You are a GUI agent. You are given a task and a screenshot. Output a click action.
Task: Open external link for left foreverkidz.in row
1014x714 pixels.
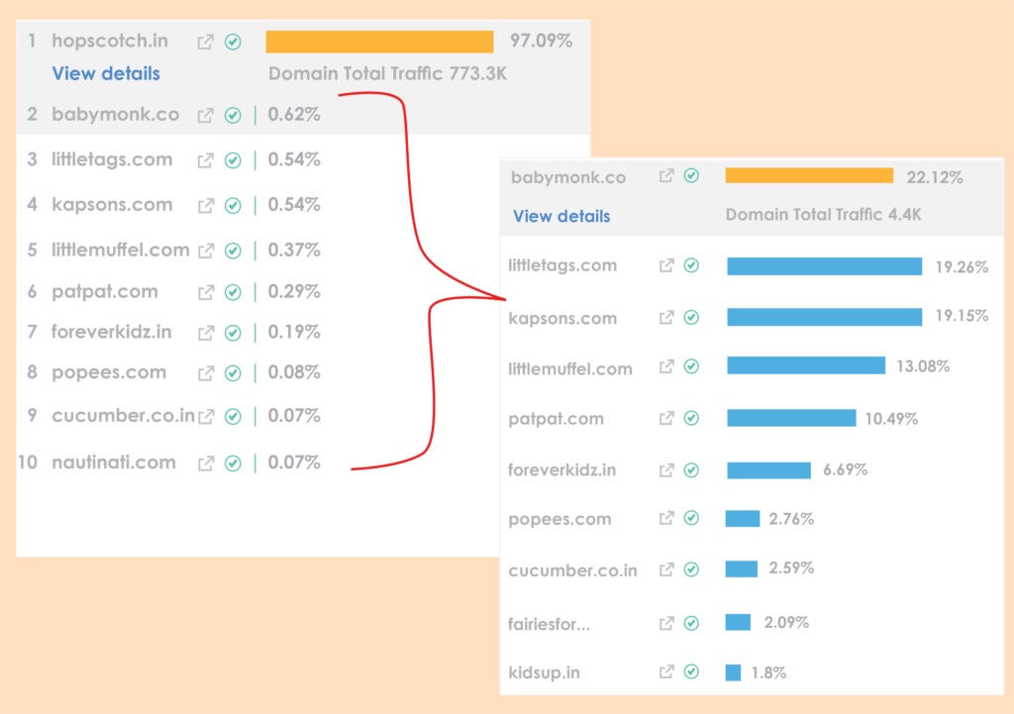tap(206, 333)
